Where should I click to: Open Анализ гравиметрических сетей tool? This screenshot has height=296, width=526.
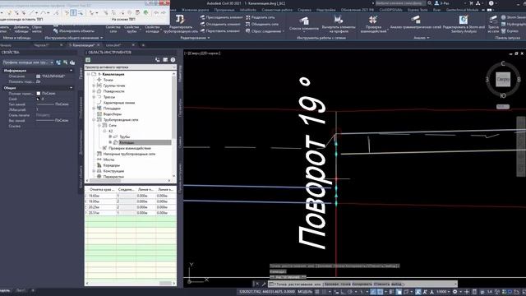[415, 22]
